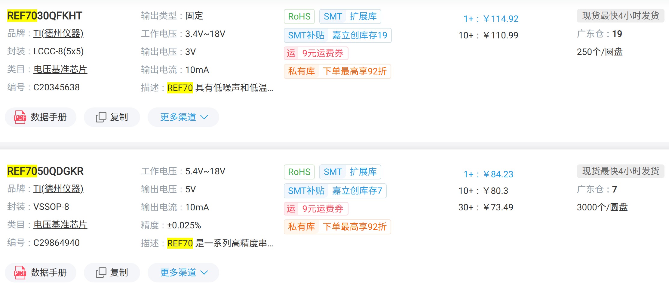
Task: Open 电压基准芯片 category link in second product
Action: click(x=60, y=225)
